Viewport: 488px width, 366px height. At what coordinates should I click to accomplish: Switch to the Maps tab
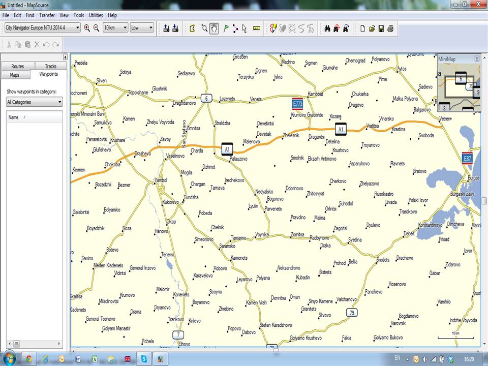click(15, 75)
